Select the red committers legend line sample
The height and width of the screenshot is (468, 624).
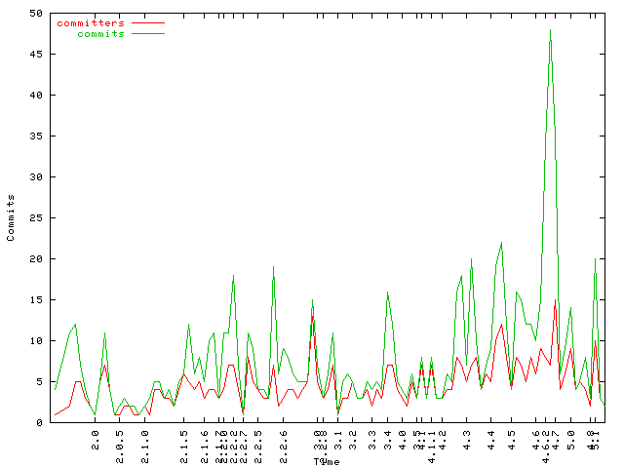click(x=147, y=22)
